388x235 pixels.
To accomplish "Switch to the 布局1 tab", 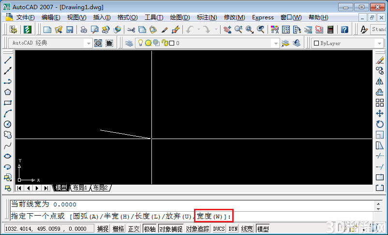I will coord(80,188).
